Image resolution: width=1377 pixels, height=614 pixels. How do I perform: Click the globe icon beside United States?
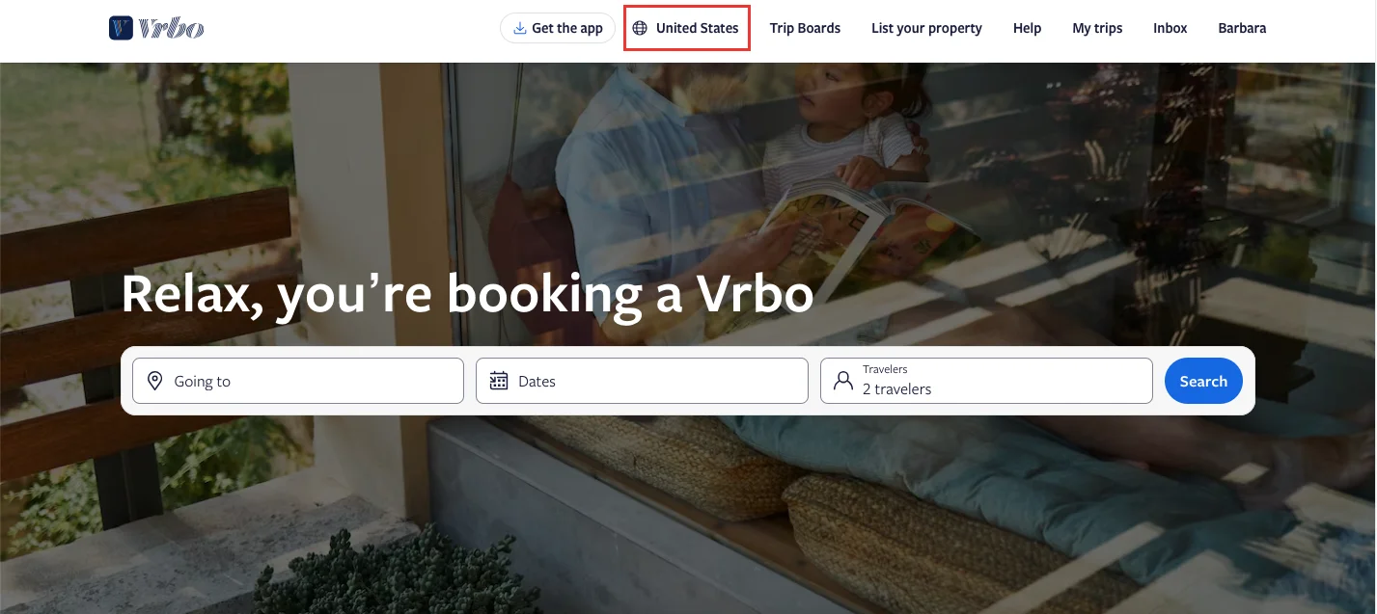pos(640,28)
